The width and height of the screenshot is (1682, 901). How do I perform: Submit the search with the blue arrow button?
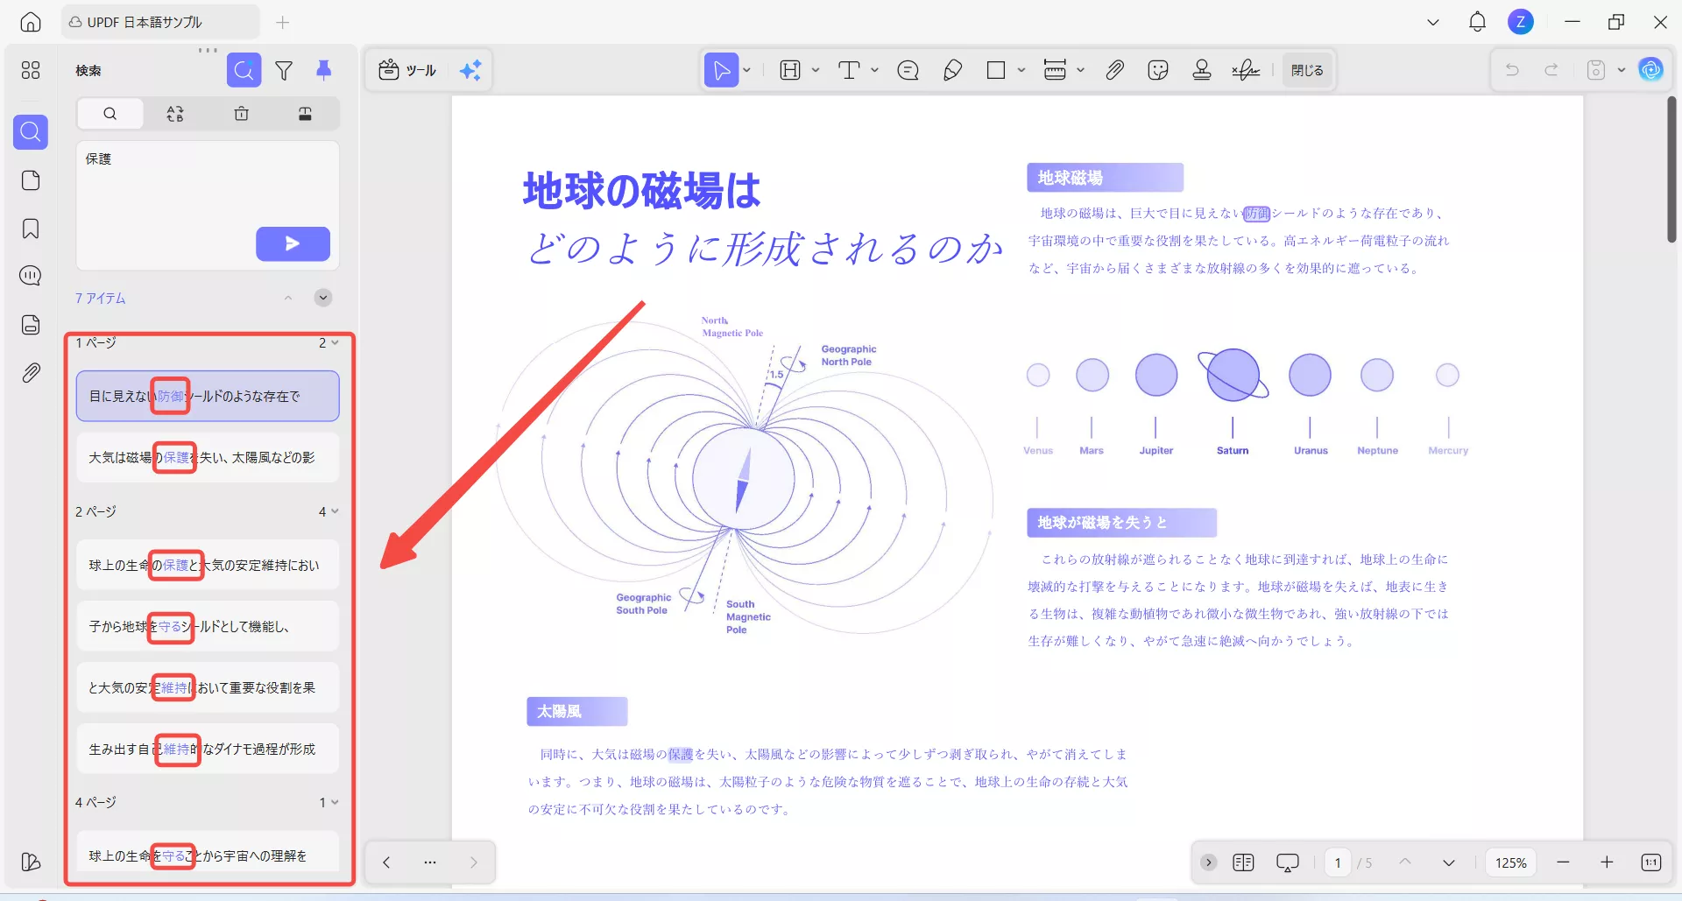tap(293, 243)
